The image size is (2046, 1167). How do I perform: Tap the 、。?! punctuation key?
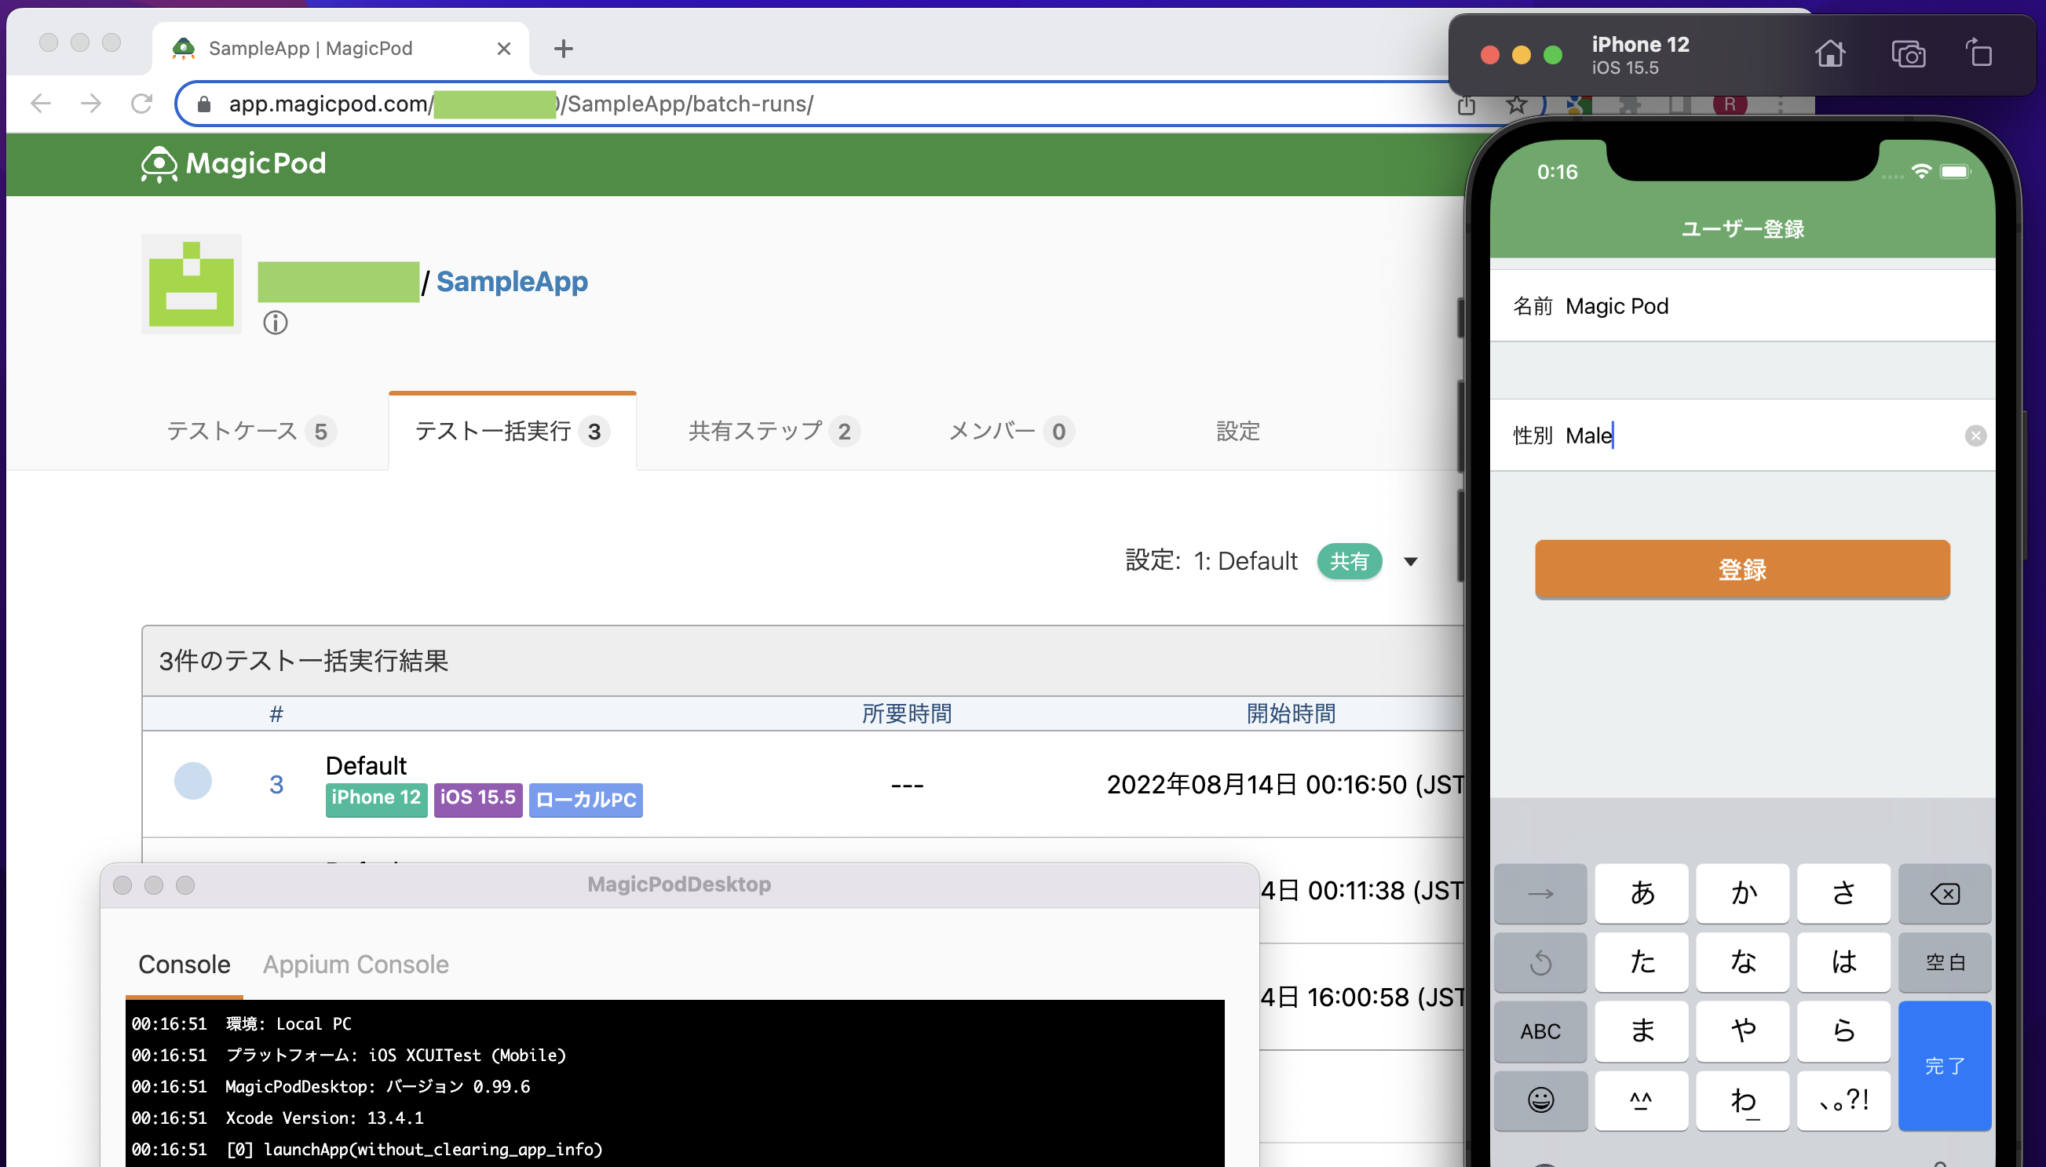pos(1843,1100)
